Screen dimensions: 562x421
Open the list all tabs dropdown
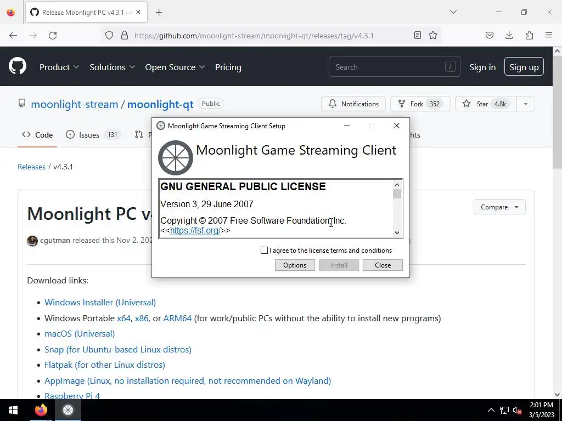pos(453,12)
